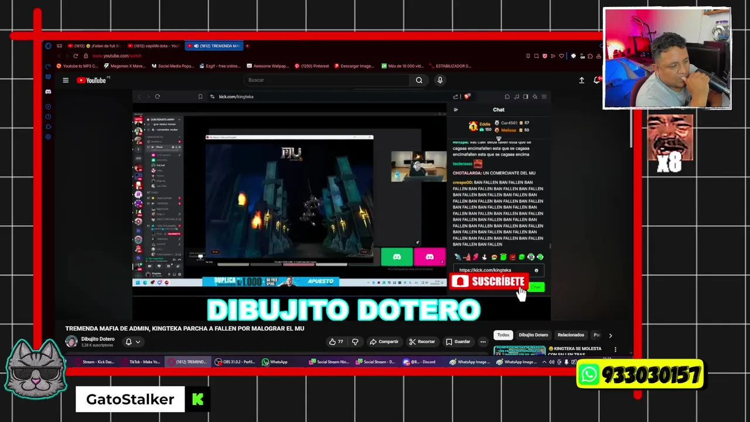
Task: Expand the system tray hidden icons chevron
Action: pyautogui.click(x=544, y=362)
